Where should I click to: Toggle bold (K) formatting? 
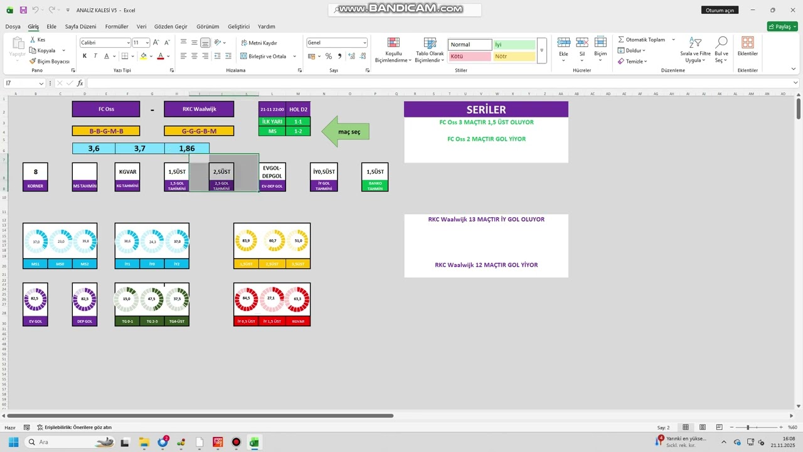click(85, 56)
